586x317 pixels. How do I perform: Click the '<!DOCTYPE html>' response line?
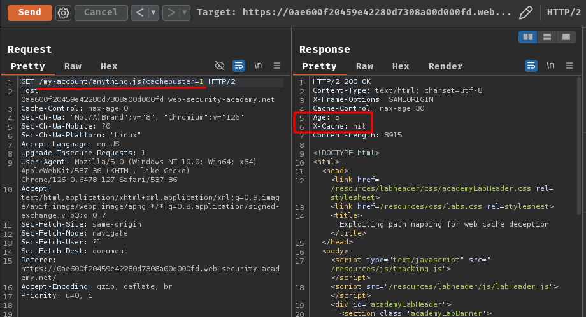coord(346,153)
